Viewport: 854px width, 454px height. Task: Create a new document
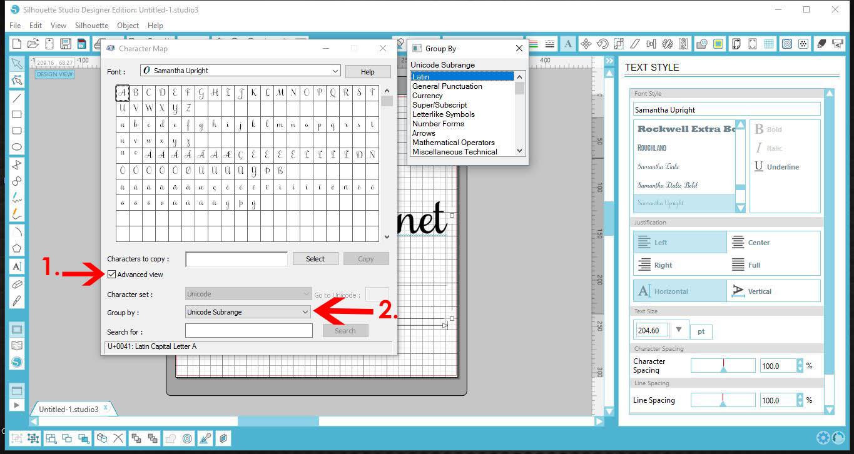(17, 44)
